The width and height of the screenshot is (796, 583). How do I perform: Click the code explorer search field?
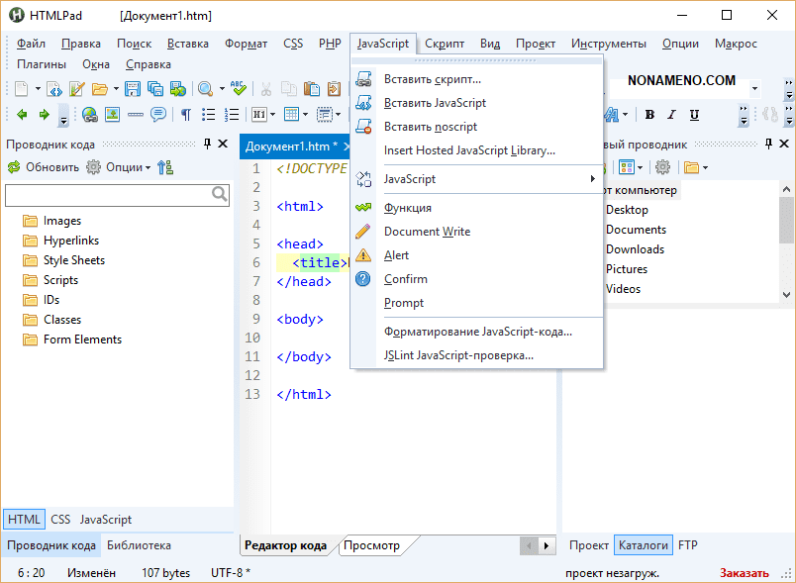pyautogui.click(x=109, y=195)
